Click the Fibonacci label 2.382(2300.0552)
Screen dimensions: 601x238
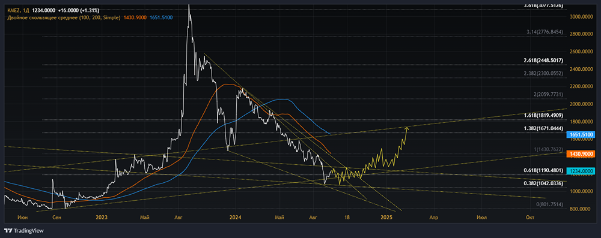[x=543, y=74]
